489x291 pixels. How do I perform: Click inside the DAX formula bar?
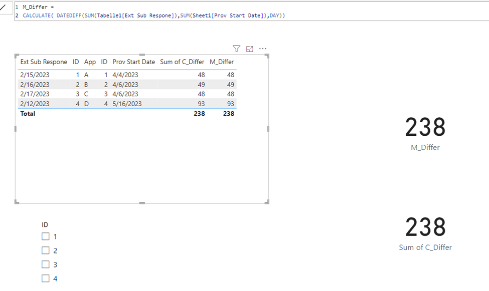251,12
